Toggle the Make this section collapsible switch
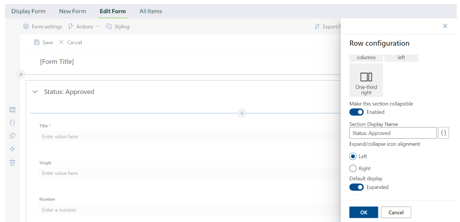 356,112
